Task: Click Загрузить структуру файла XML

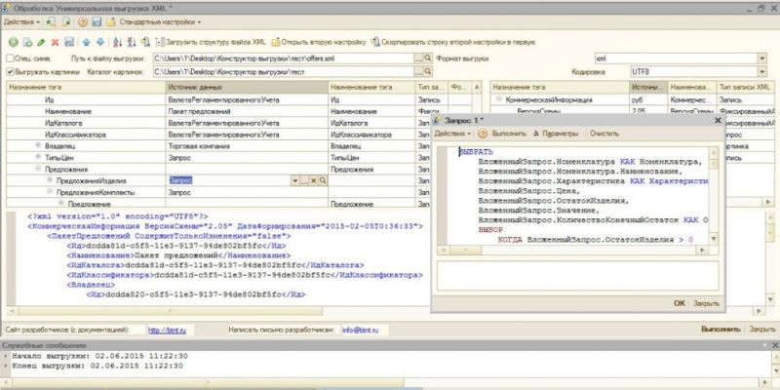Action: click(x=210, y=42)
